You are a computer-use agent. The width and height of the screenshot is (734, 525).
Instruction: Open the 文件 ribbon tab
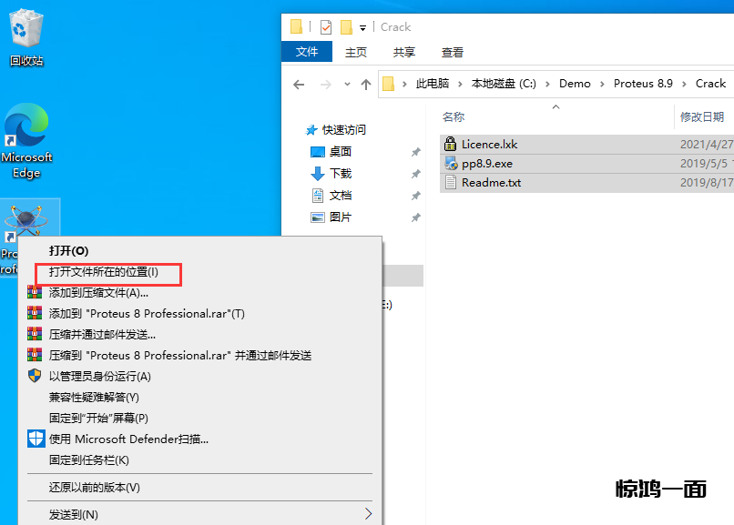307,52
